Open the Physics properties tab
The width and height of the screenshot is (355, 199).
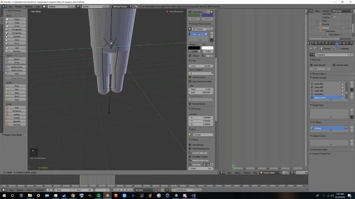pyautogui.click(x=351, y=43)
